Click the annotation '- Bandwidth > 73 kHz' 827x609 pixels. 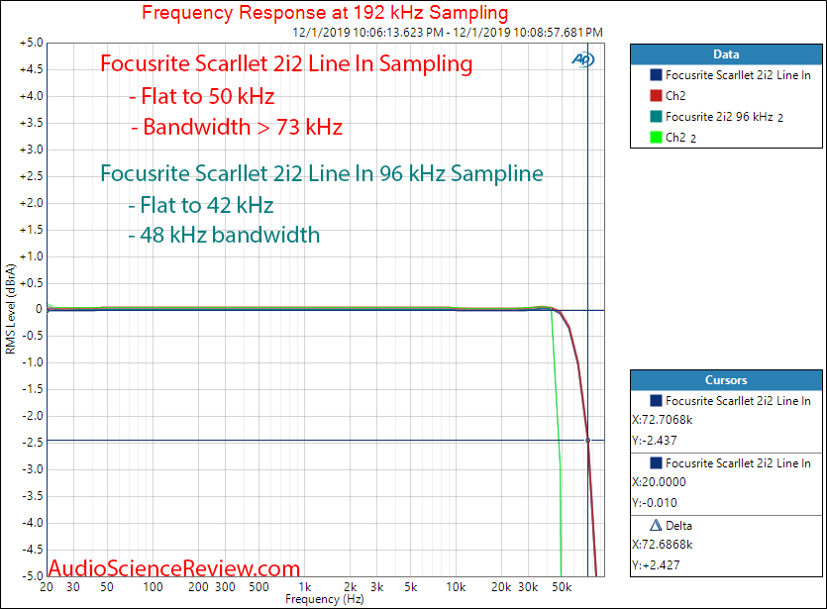click(237, 127)
